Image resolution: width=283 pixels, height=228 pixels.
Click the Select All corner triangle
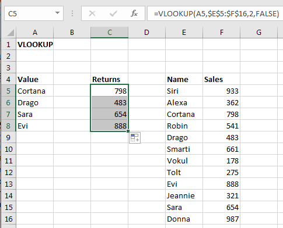[10, 33]
